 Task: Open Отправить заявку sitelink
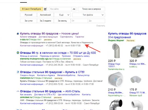point(81,56)
